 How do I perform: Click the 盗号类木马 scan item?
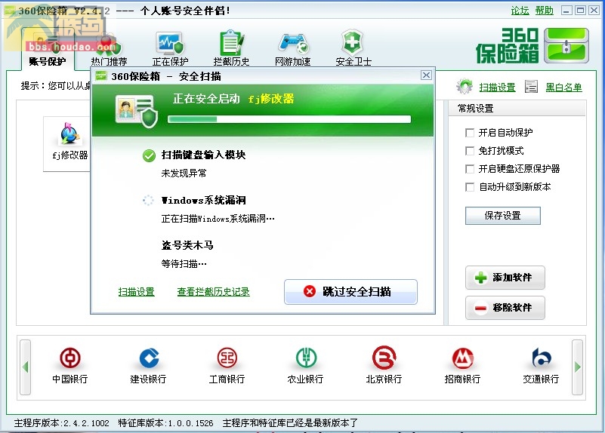(x=187, y=245)
